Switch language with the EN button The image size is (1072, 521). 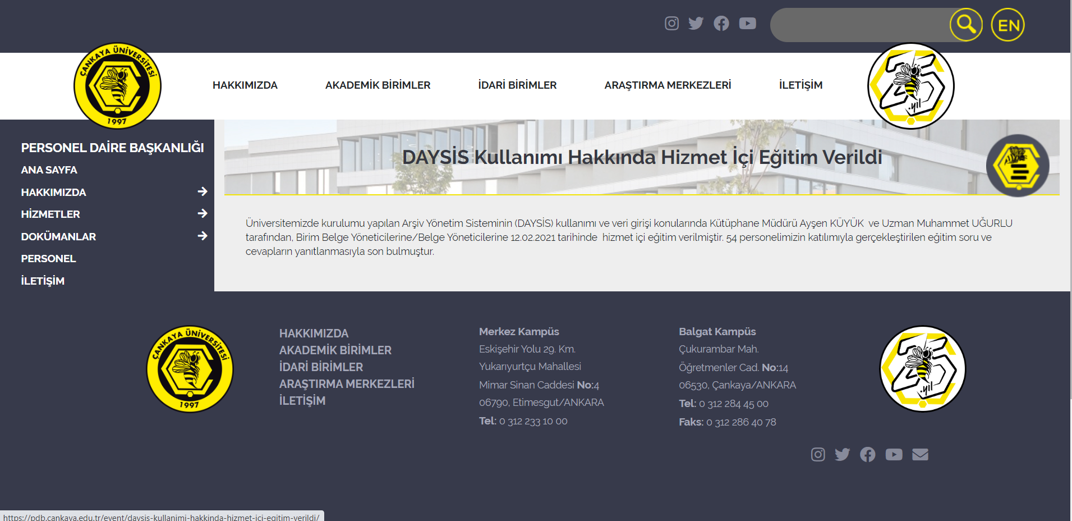[x=1007, y=25]
